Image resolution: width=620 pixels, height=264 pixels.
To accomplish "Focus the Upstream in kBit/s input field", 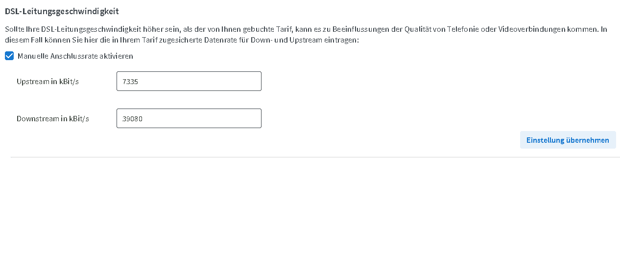I will click(x=189, y=81).
